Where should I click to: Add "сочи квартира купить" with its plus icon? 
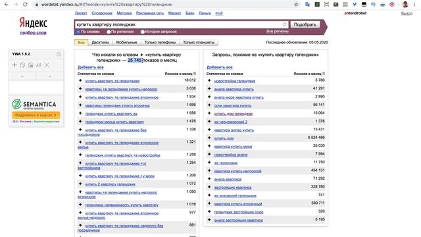tap(209, 105)
